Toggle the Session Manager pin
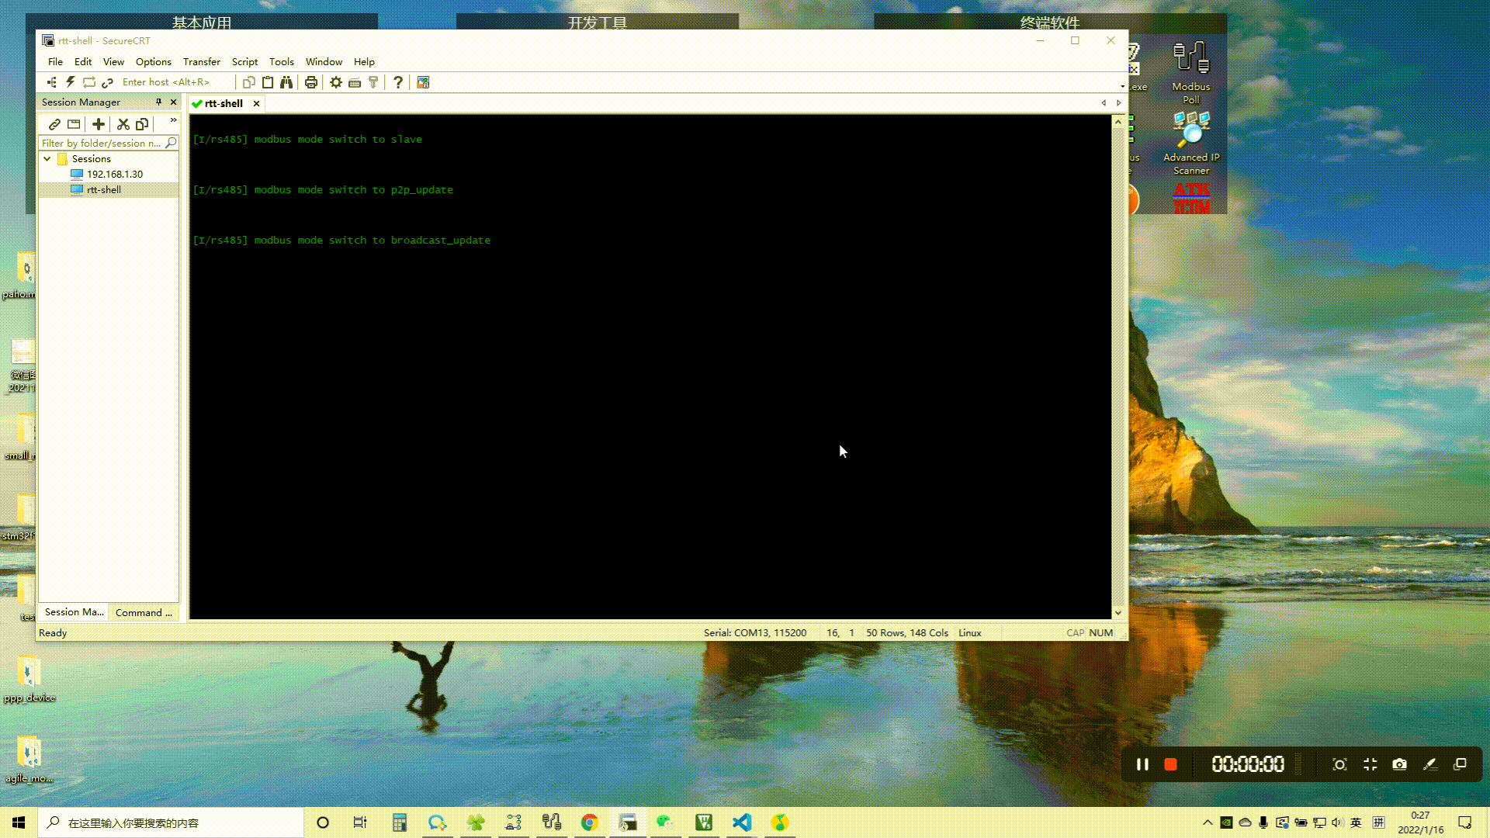The height and width of the screenshot is (838, 1490). point(158,102)
